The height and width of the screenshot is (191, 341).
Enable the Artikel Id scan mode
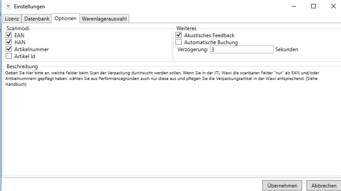pyautogui.click(x=9, y=56)
